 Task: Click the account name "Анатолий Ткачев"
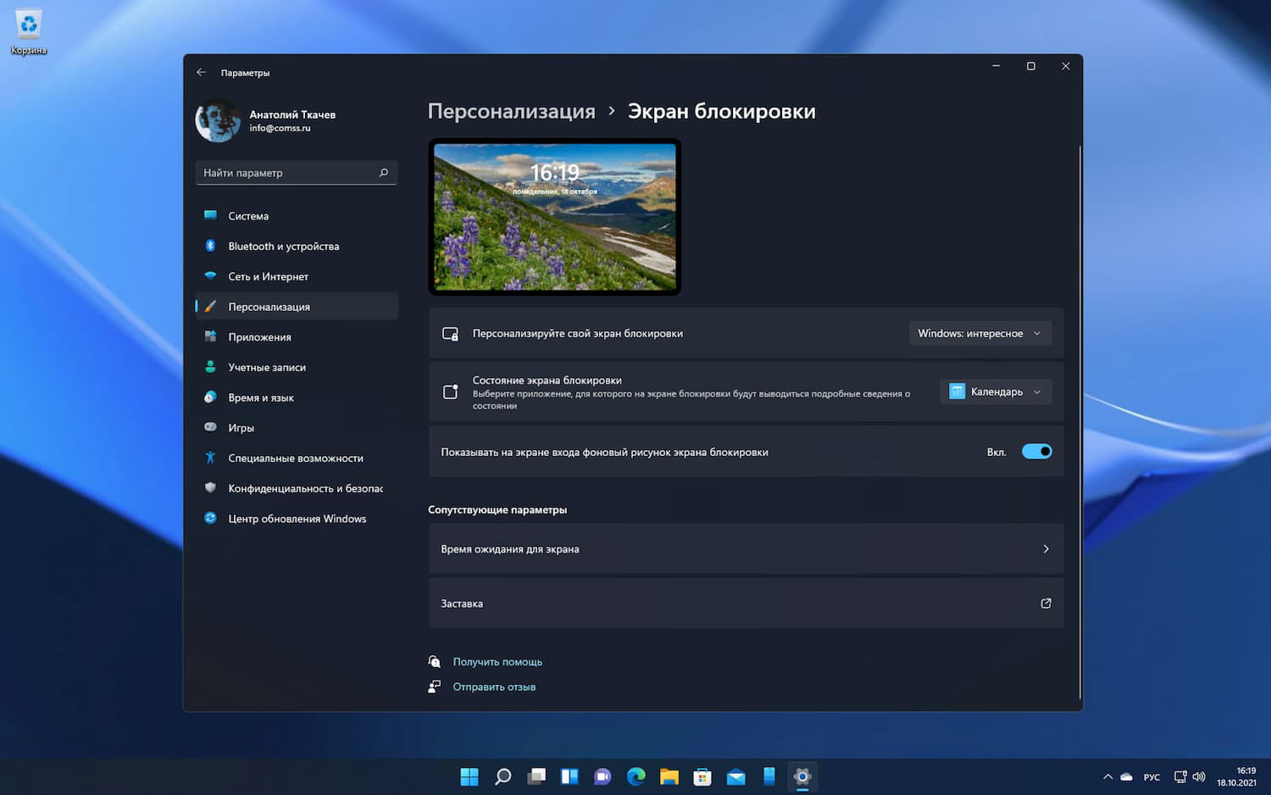292,114
